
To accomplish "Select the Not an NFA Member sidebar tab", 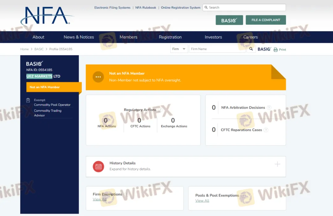I will (54, 87).
